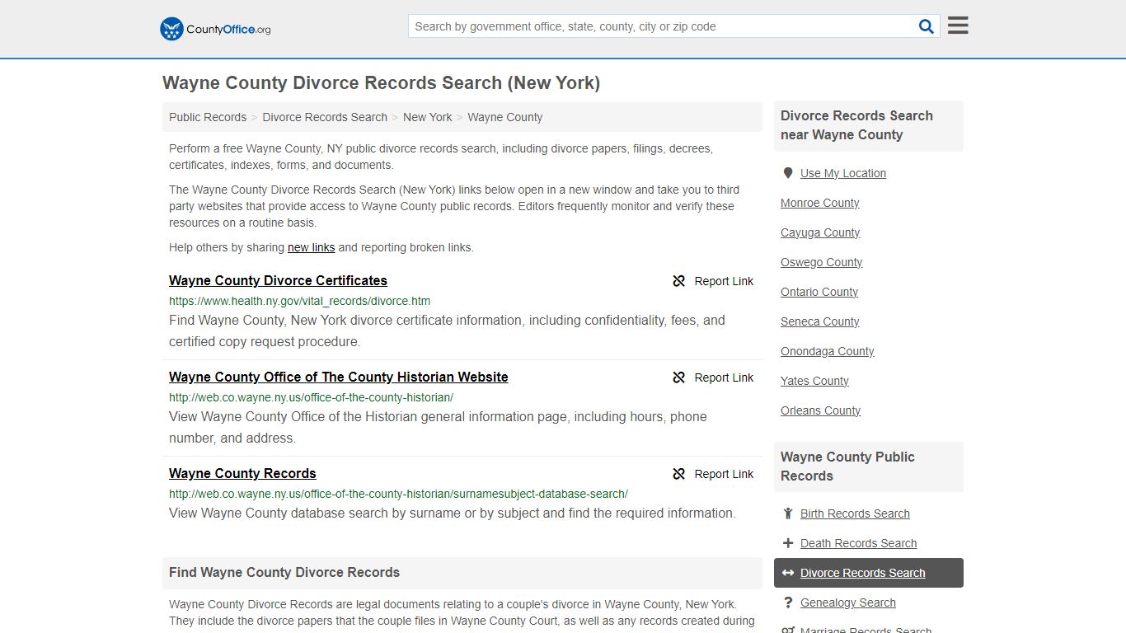The height and width of the screenshot is (633, 1126).
Task: Open Wayne County breadcrumb link
Action: 504,117
